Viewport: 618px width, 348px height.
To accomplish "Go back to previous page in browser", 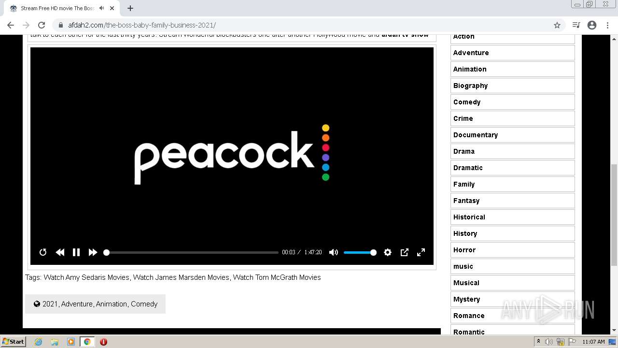I will click(x=11, y=25).
